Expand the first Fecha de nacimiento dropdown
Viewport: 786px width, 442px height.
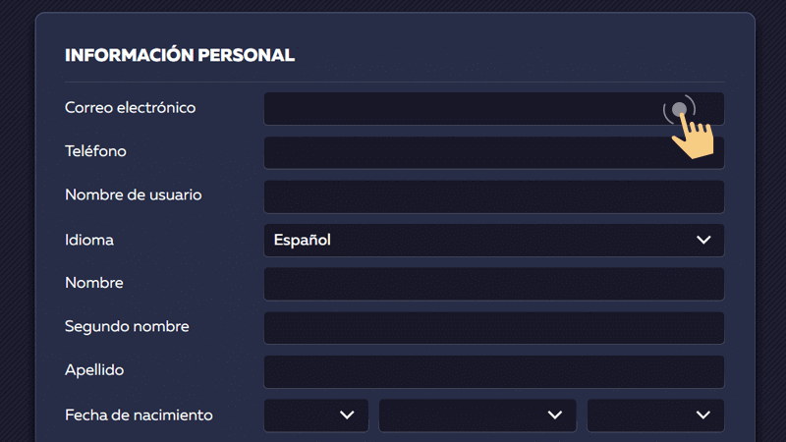point(315,415)
